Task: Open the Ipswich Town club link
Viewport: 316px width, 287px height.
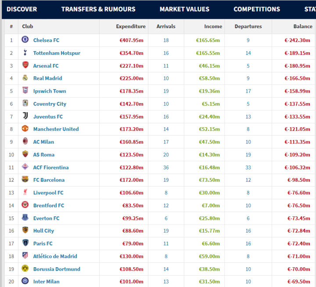Action: click(x=50, y=91)
